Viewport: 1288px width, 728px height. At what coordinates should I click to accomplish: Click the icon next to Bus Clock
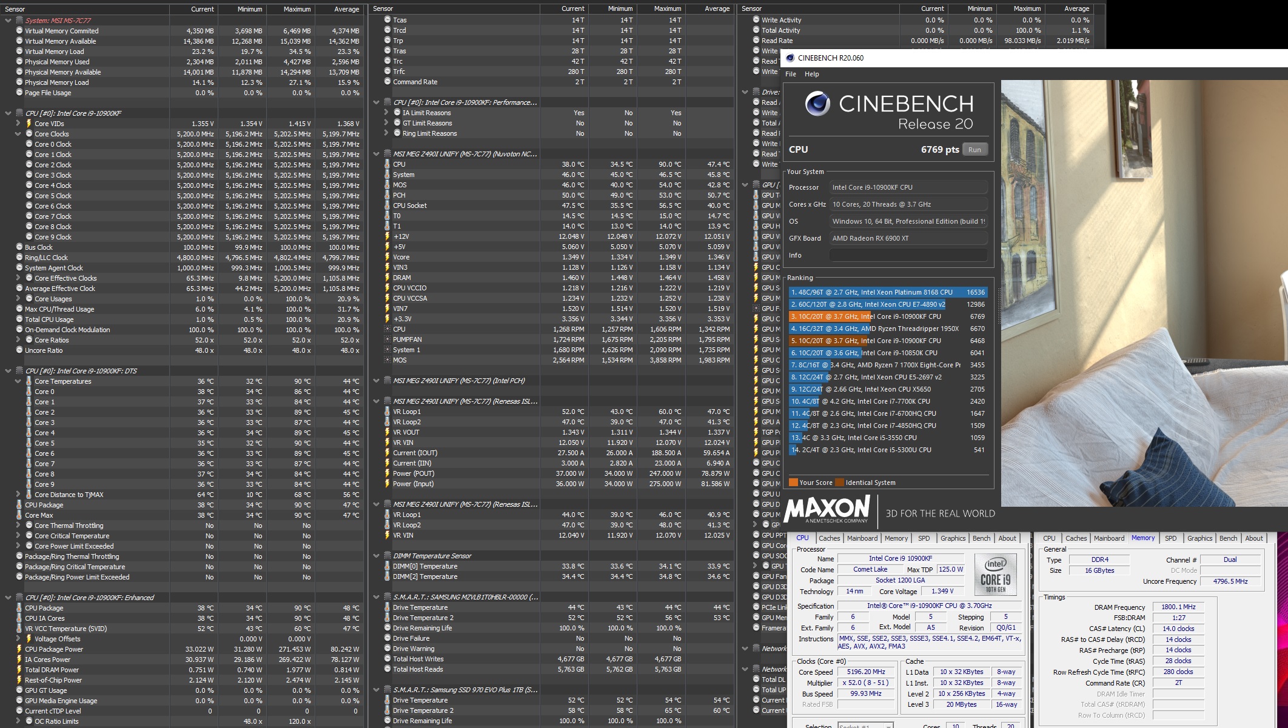[x=19, y=247]
